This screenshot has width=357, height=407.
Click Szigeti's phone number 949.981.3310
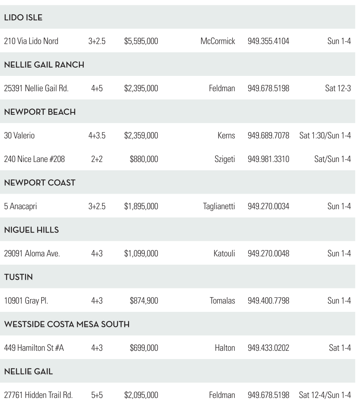pos(268,159)
